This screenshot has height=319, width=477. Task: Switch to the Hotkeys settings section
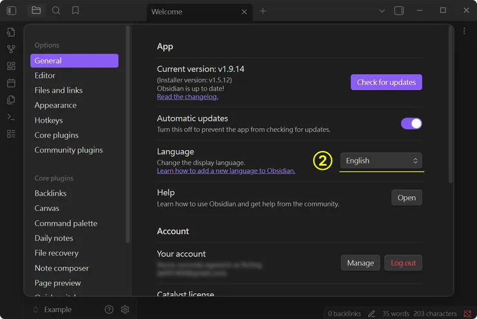tap(48, 120)
